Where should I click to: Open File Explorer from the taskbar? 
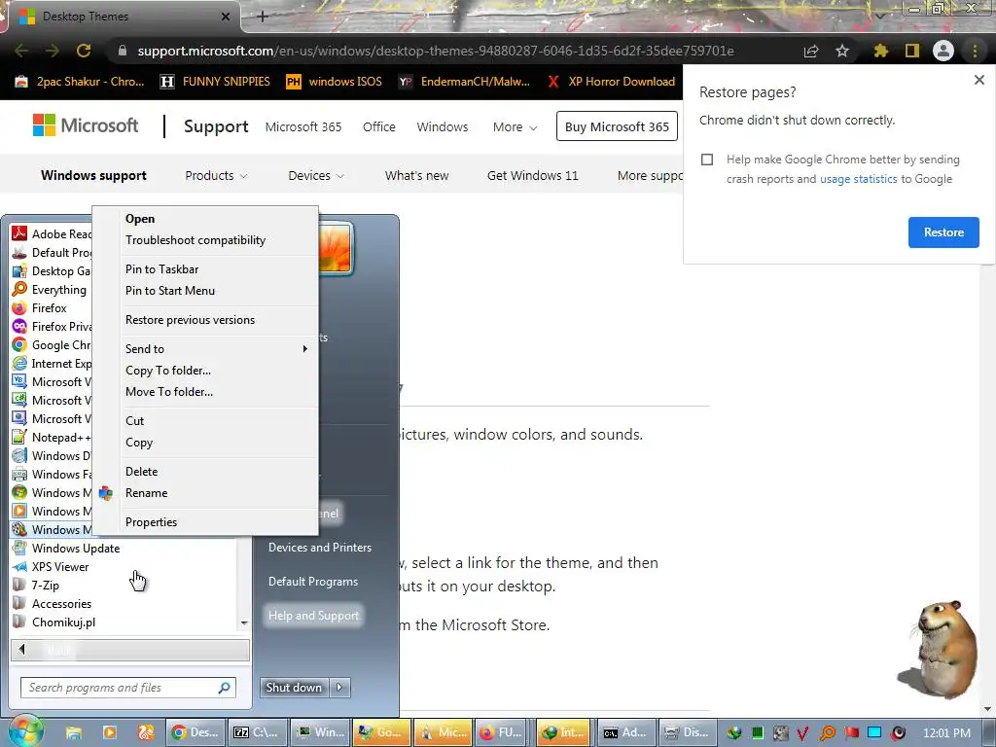(74, 732)
